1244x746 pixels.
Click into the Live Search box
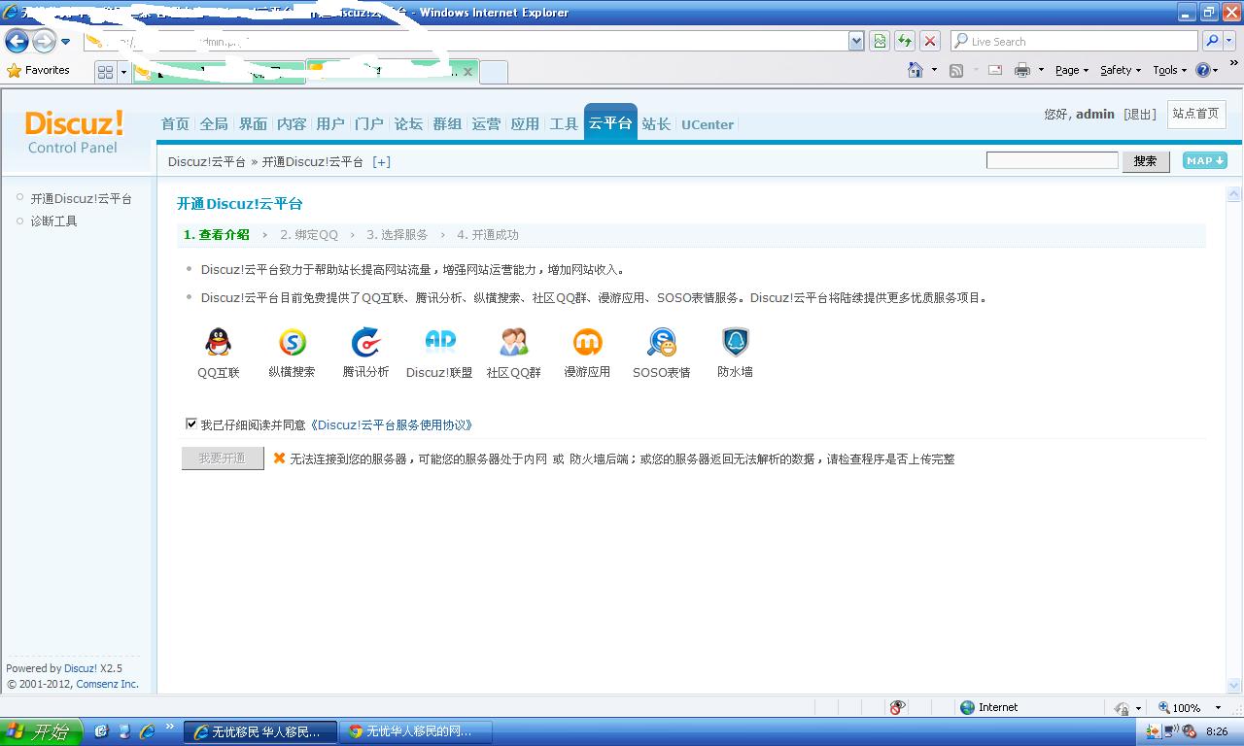click(1074, 41)
